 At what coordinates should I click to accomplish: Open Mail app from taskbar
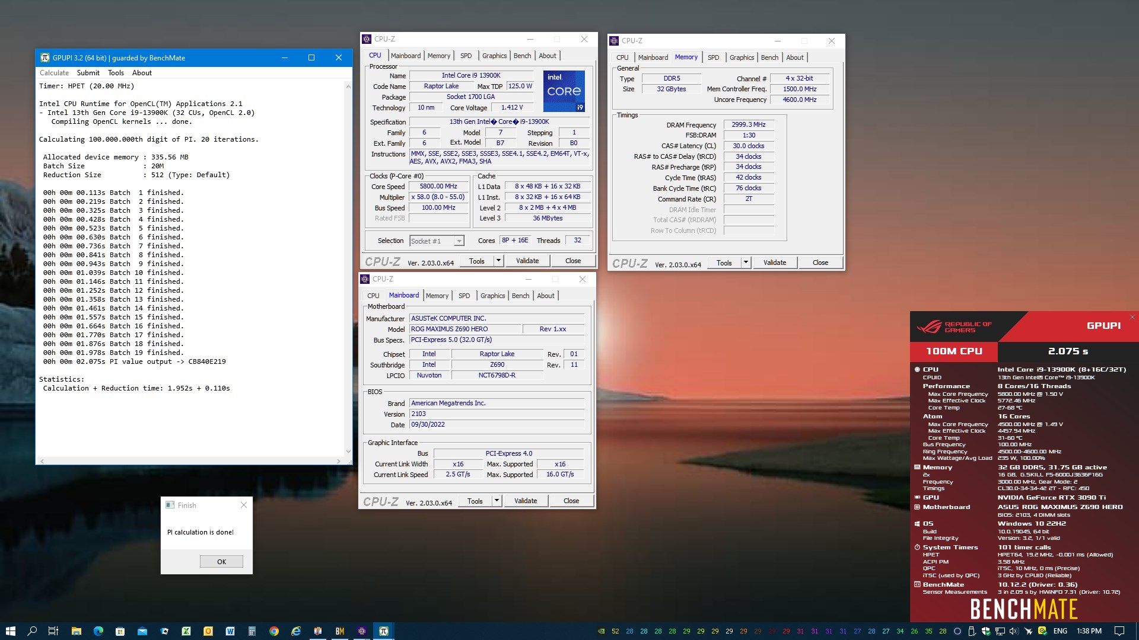click(142, 631)
